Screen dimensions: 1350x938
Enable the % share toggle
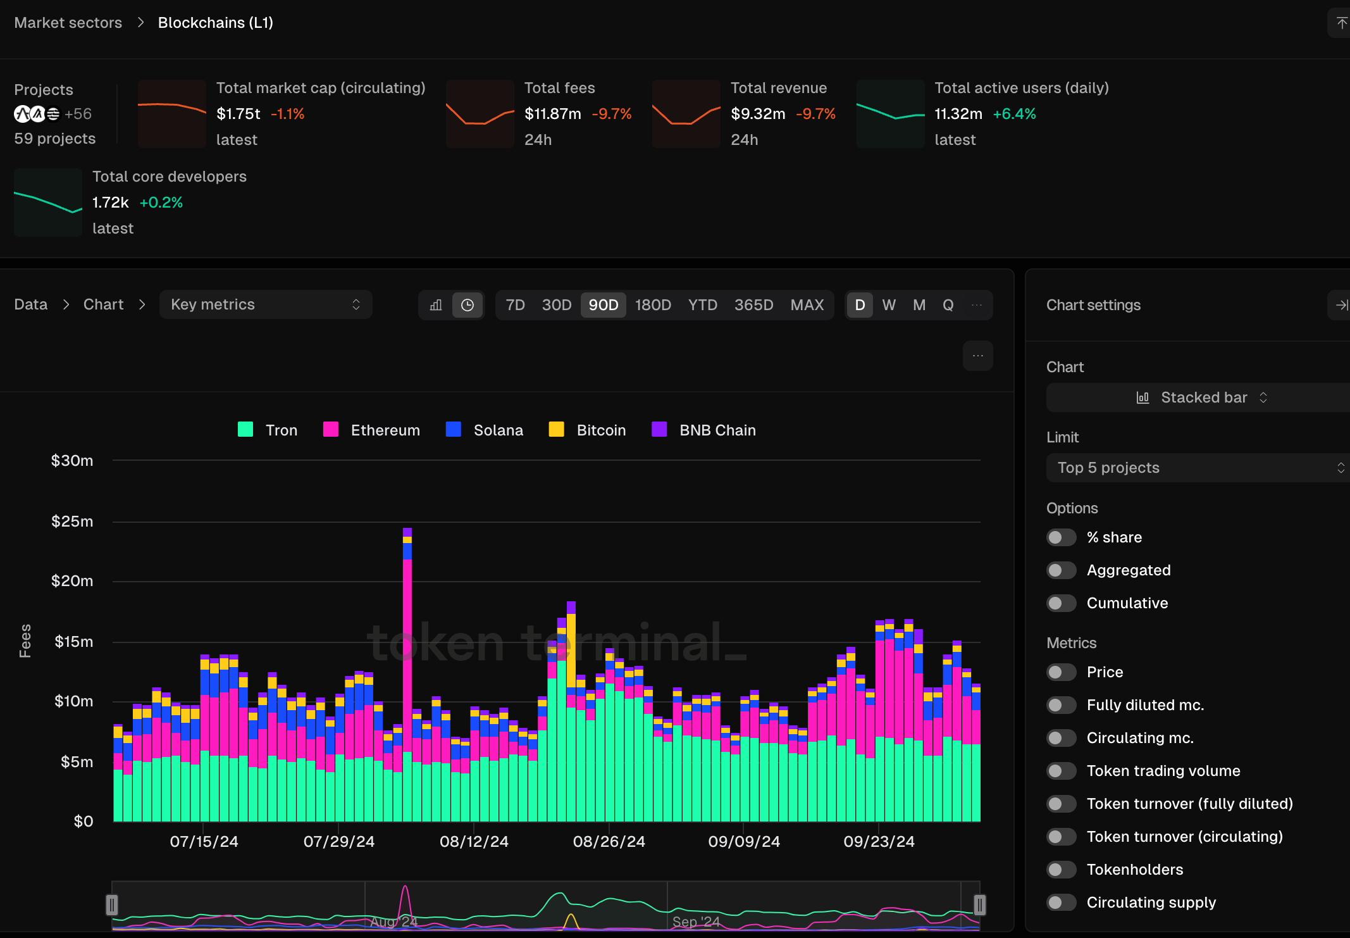click(1061, 537)
